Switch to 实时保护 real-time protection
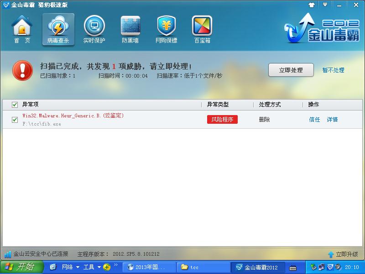365x274 pixels. pos(94,29)
